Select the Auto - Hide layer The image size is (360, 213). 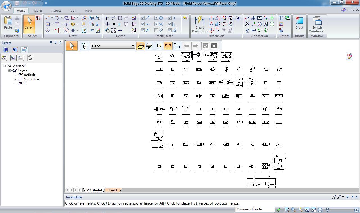click(31, 79)
